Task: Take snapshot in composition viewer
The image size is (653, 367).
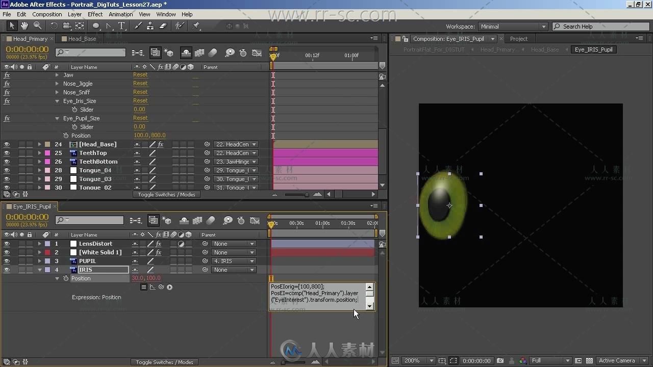Action: click(x=500, y=360)
